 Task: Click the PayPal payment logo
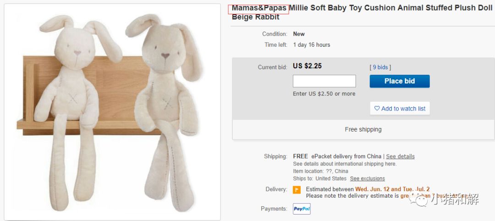coord(302,209)
